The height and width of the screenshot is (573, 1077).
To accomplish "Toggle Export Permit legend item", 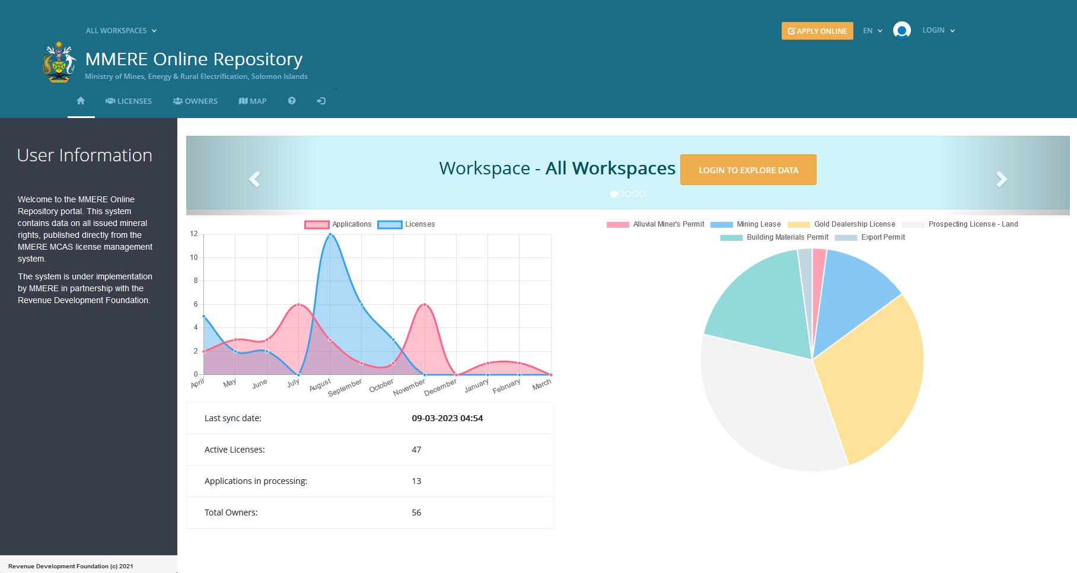I will point(870,237).
